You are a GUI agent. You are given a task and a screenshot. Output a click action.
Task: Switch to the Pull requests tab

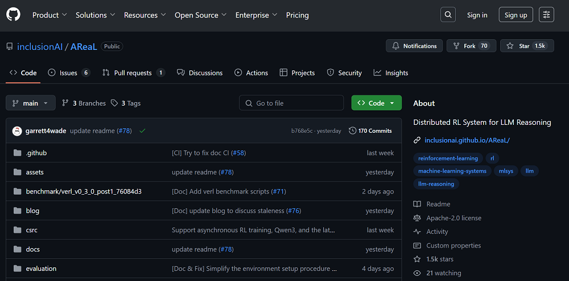(133, 73)
